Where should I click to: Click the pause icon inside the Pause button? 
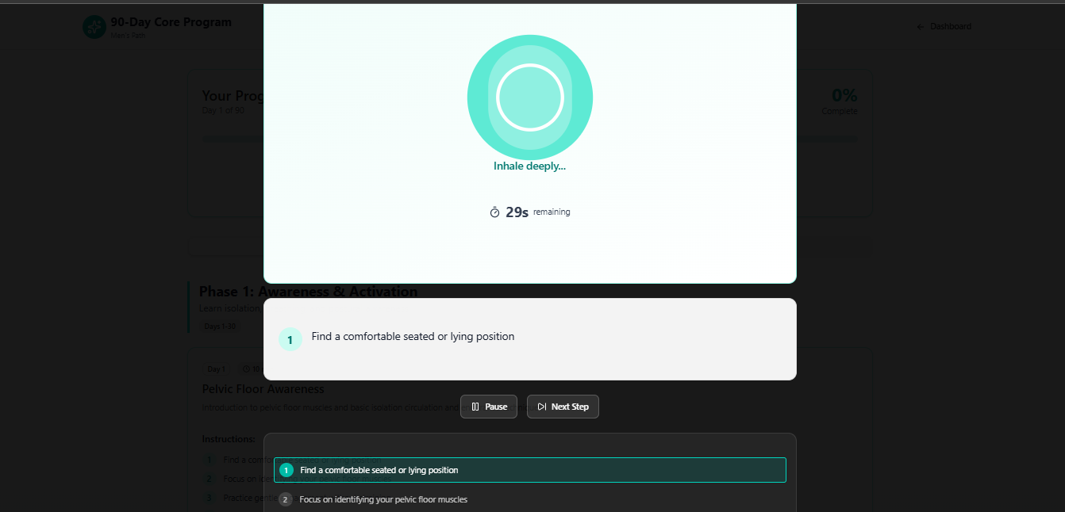click(x=475, y=407)
